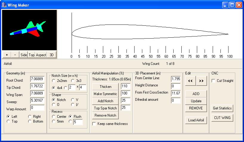Image resolution: width=244 pixels, height=142 pixels.
Task: Select the Bottom radio option
Action: [30, 121]
